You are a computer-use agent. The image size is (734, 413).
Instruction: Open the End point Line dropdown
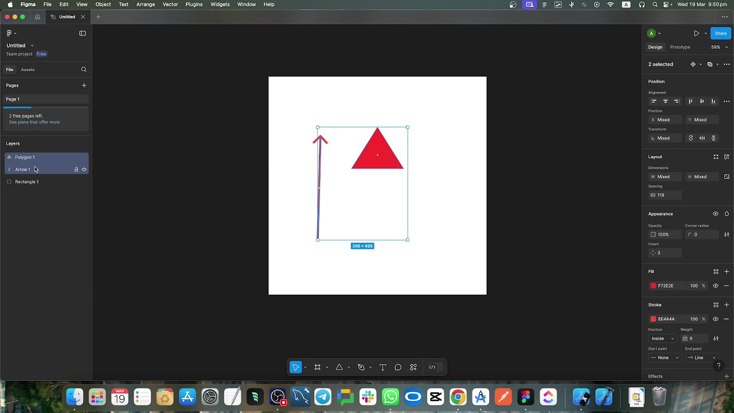pyautogui.click(x=701, y=357)
